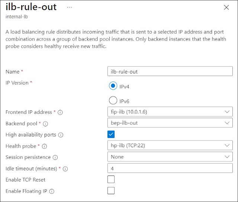
Task: Click the High availability ports info icon
Action: (61, 135)
